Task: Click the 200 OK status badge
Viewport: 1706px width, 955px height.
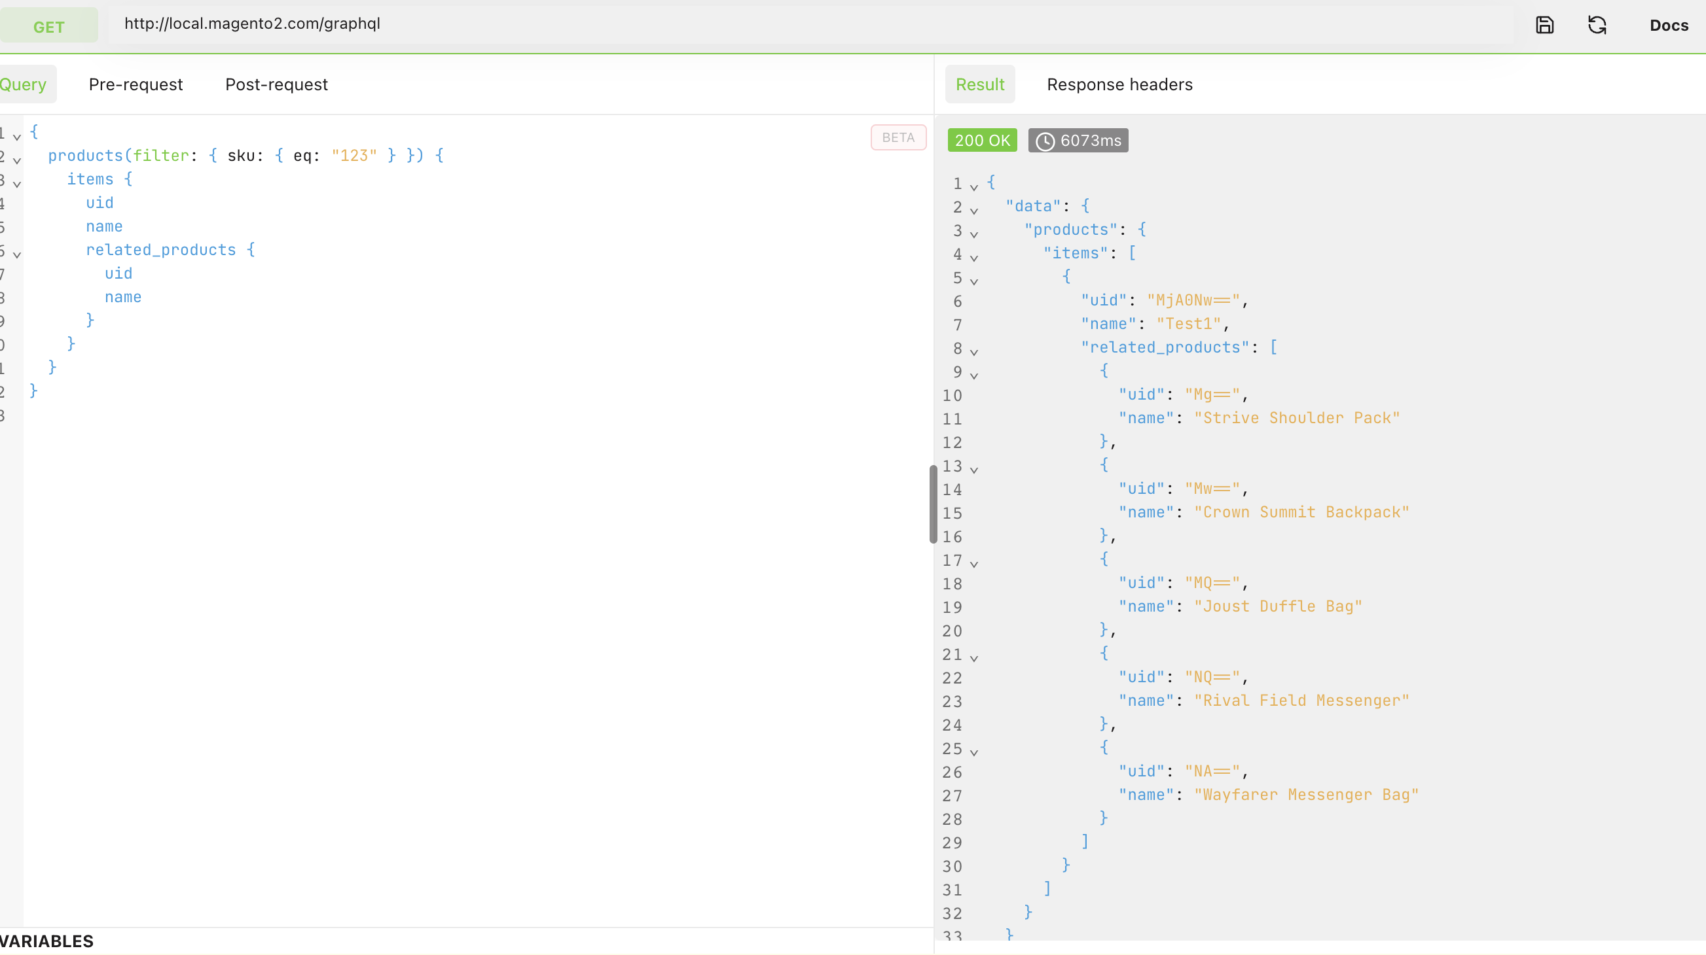Action: pyautogui.click(x=982, y=141)
